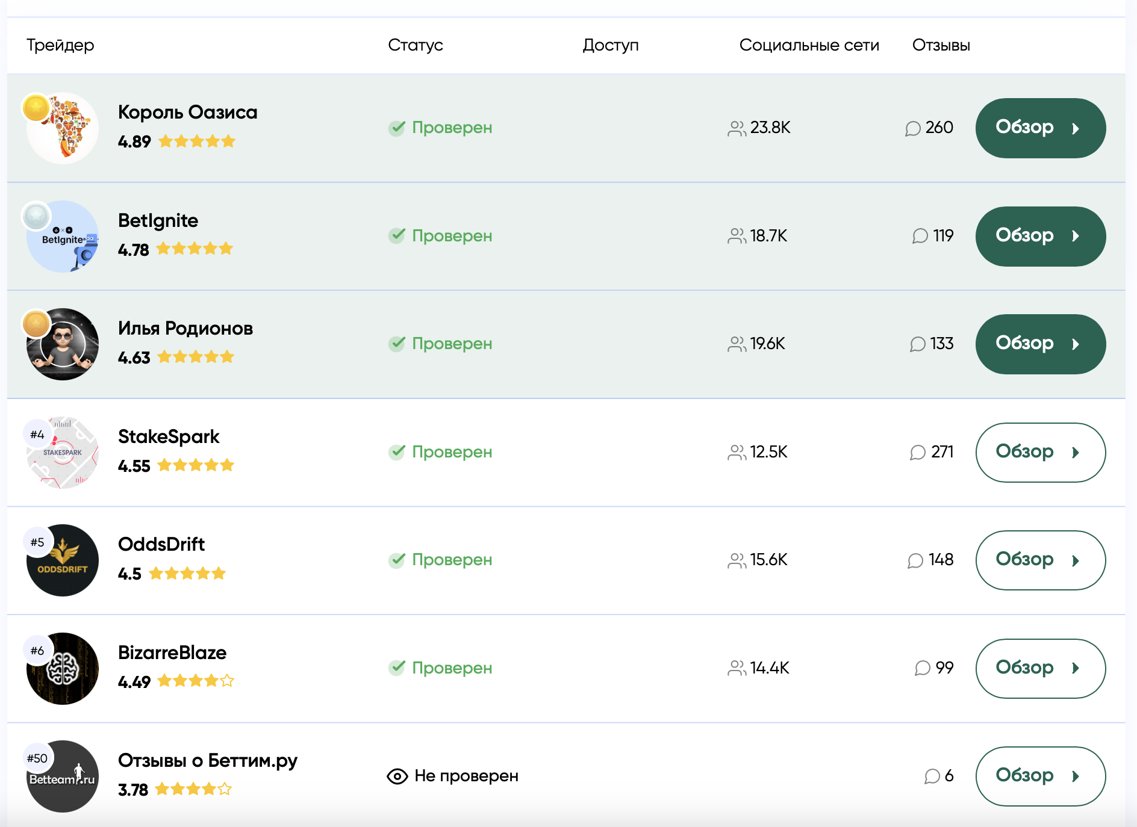This screenshot has width=1137, height=827.
Task: Click the verified checkmark icon for BetIgnite
Action: click(397, 235)
